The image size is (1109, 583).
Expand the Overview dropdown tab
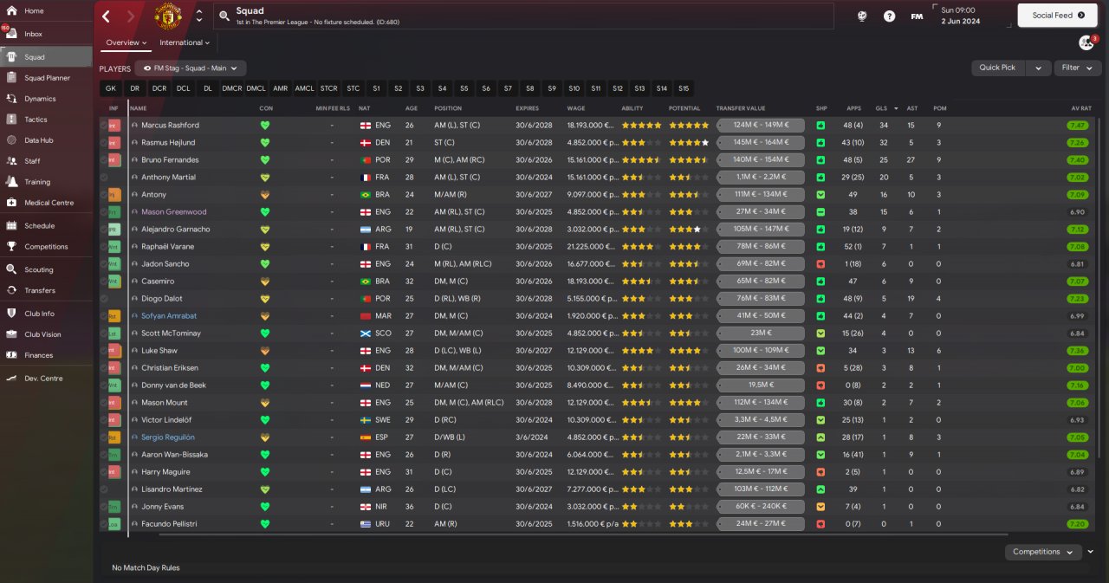pos(126,42)
